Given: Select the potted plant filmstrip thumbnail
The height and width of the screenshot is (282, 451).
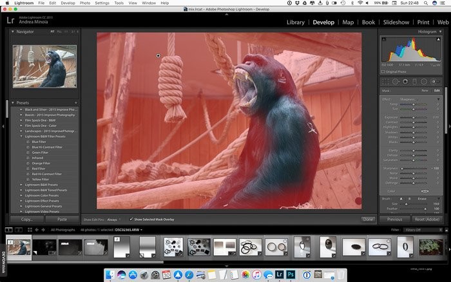Looking at the screenshot, I should point(430,247).
